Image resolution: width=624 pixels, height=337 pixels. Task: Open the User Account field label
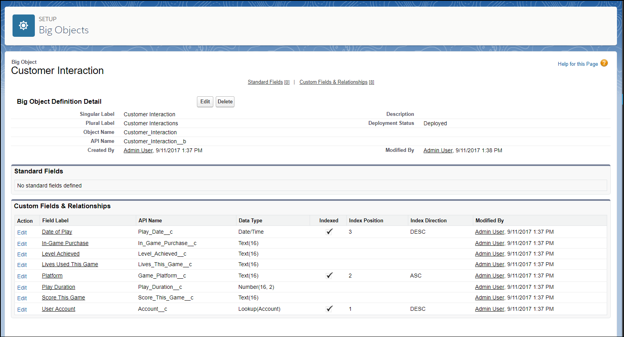[58, 309]
